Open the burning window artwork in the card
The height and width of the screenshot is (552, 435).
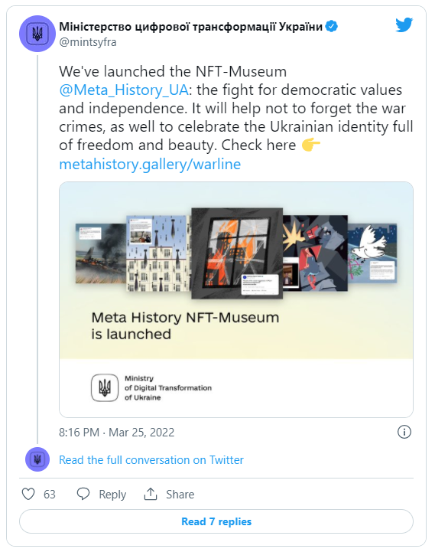[x=237, y=253]
